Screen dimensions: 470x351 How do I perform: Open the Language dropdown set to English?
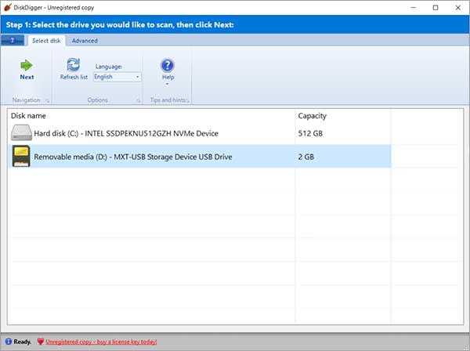(x=117, y=77)
